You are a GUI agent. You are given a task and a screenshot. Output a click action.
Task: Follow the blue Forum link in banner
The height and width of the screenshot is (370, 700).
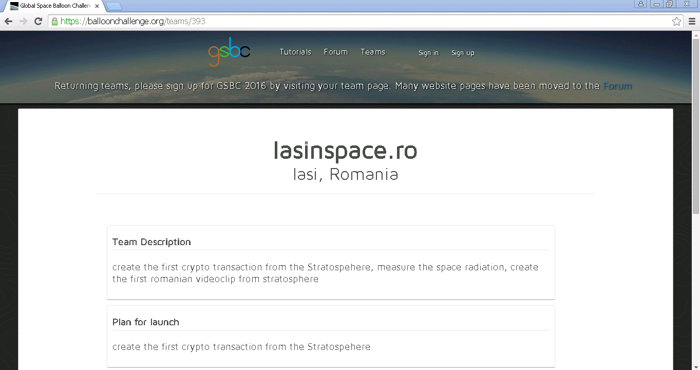pos(617,86)
